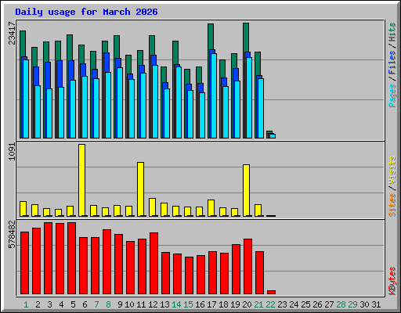Click day 31 on the date axis
This screenshot has height=313, width=401.
click(x=376, y=304)
